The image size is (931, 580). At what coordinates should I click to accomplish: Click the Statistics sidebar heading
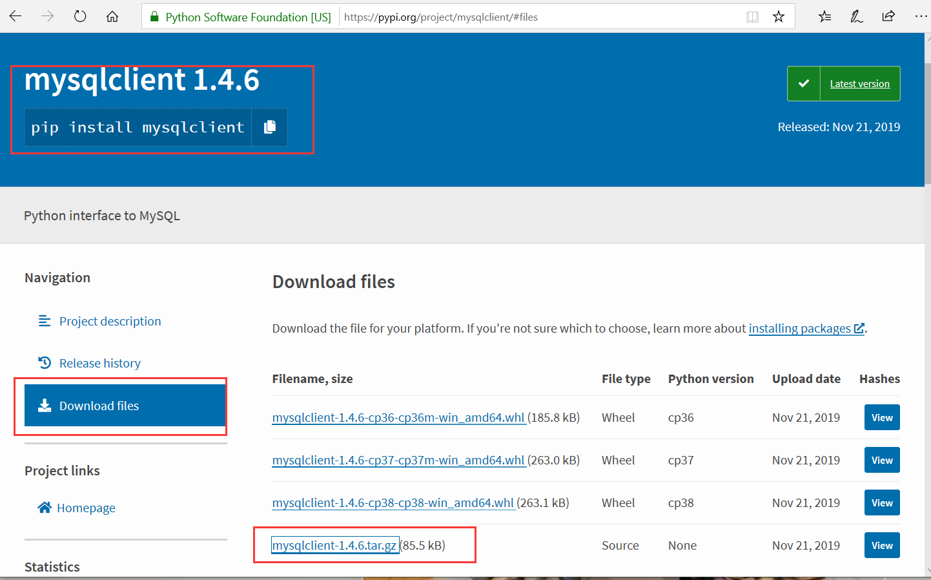[52, 566]
